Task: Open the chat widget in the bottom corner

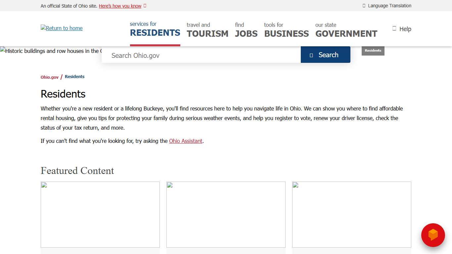Action: click(x=433, y=235)
